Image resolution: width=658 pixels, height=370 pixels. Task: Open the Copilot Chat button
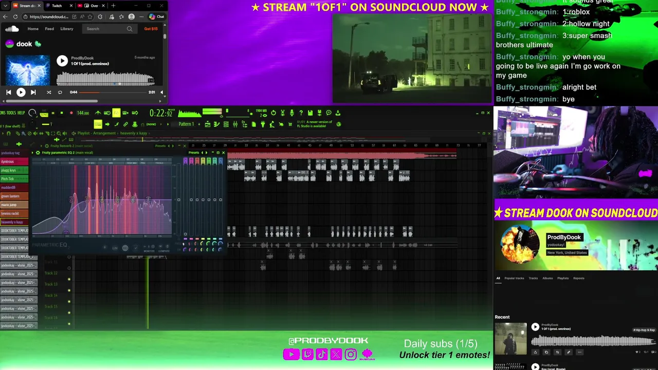(157, 16)
